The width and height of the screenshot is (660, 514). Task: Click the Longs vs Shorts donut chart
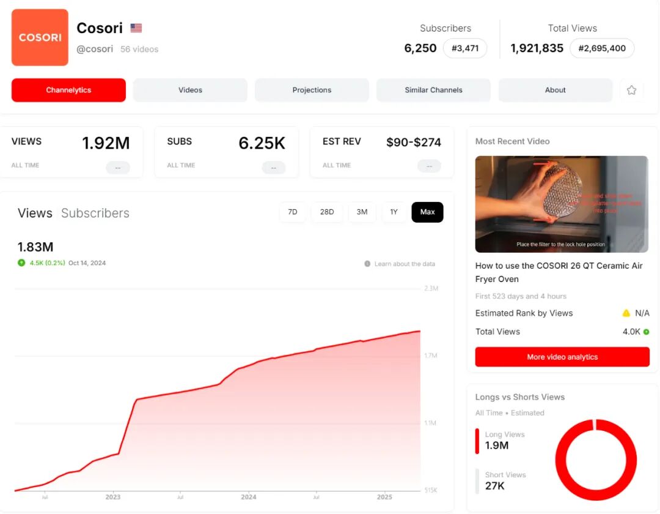[596, 460]
